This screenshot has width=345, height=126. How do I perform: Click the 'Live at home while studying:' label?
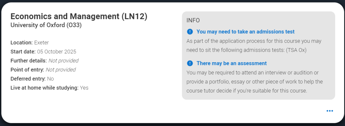coord(44,88)
